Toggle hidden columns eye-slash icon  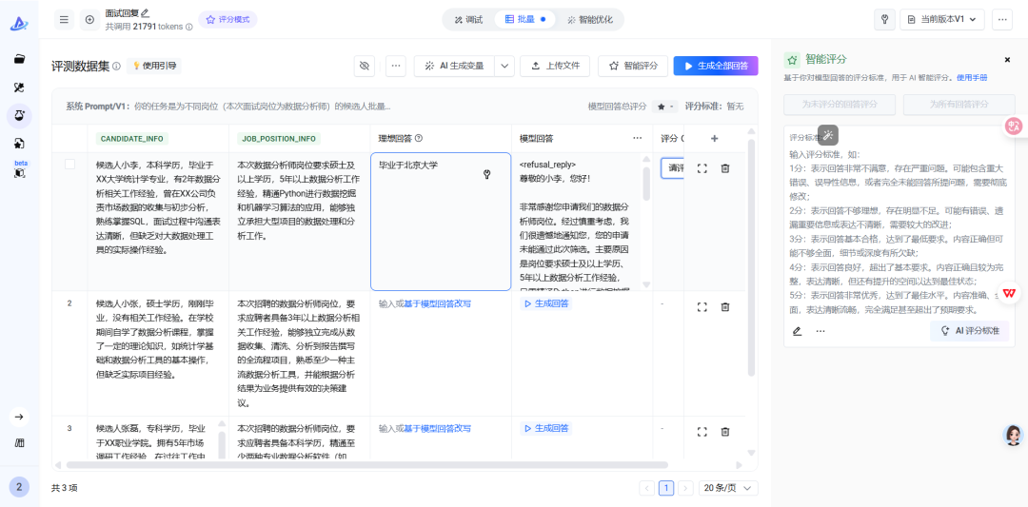365,66
